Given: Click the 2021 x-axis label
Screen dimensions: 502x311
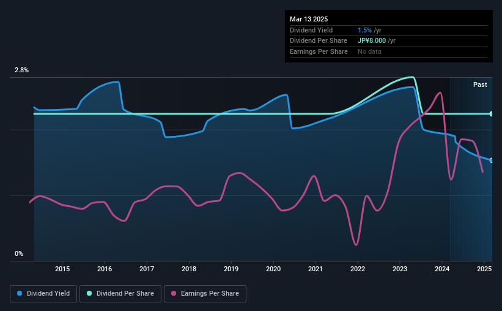Looking at the screenshot, I should pyautogui.click(x=316, y=269).
